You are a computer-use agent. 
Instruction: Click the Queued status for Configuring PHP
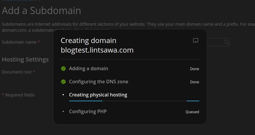tap(192, 112)
